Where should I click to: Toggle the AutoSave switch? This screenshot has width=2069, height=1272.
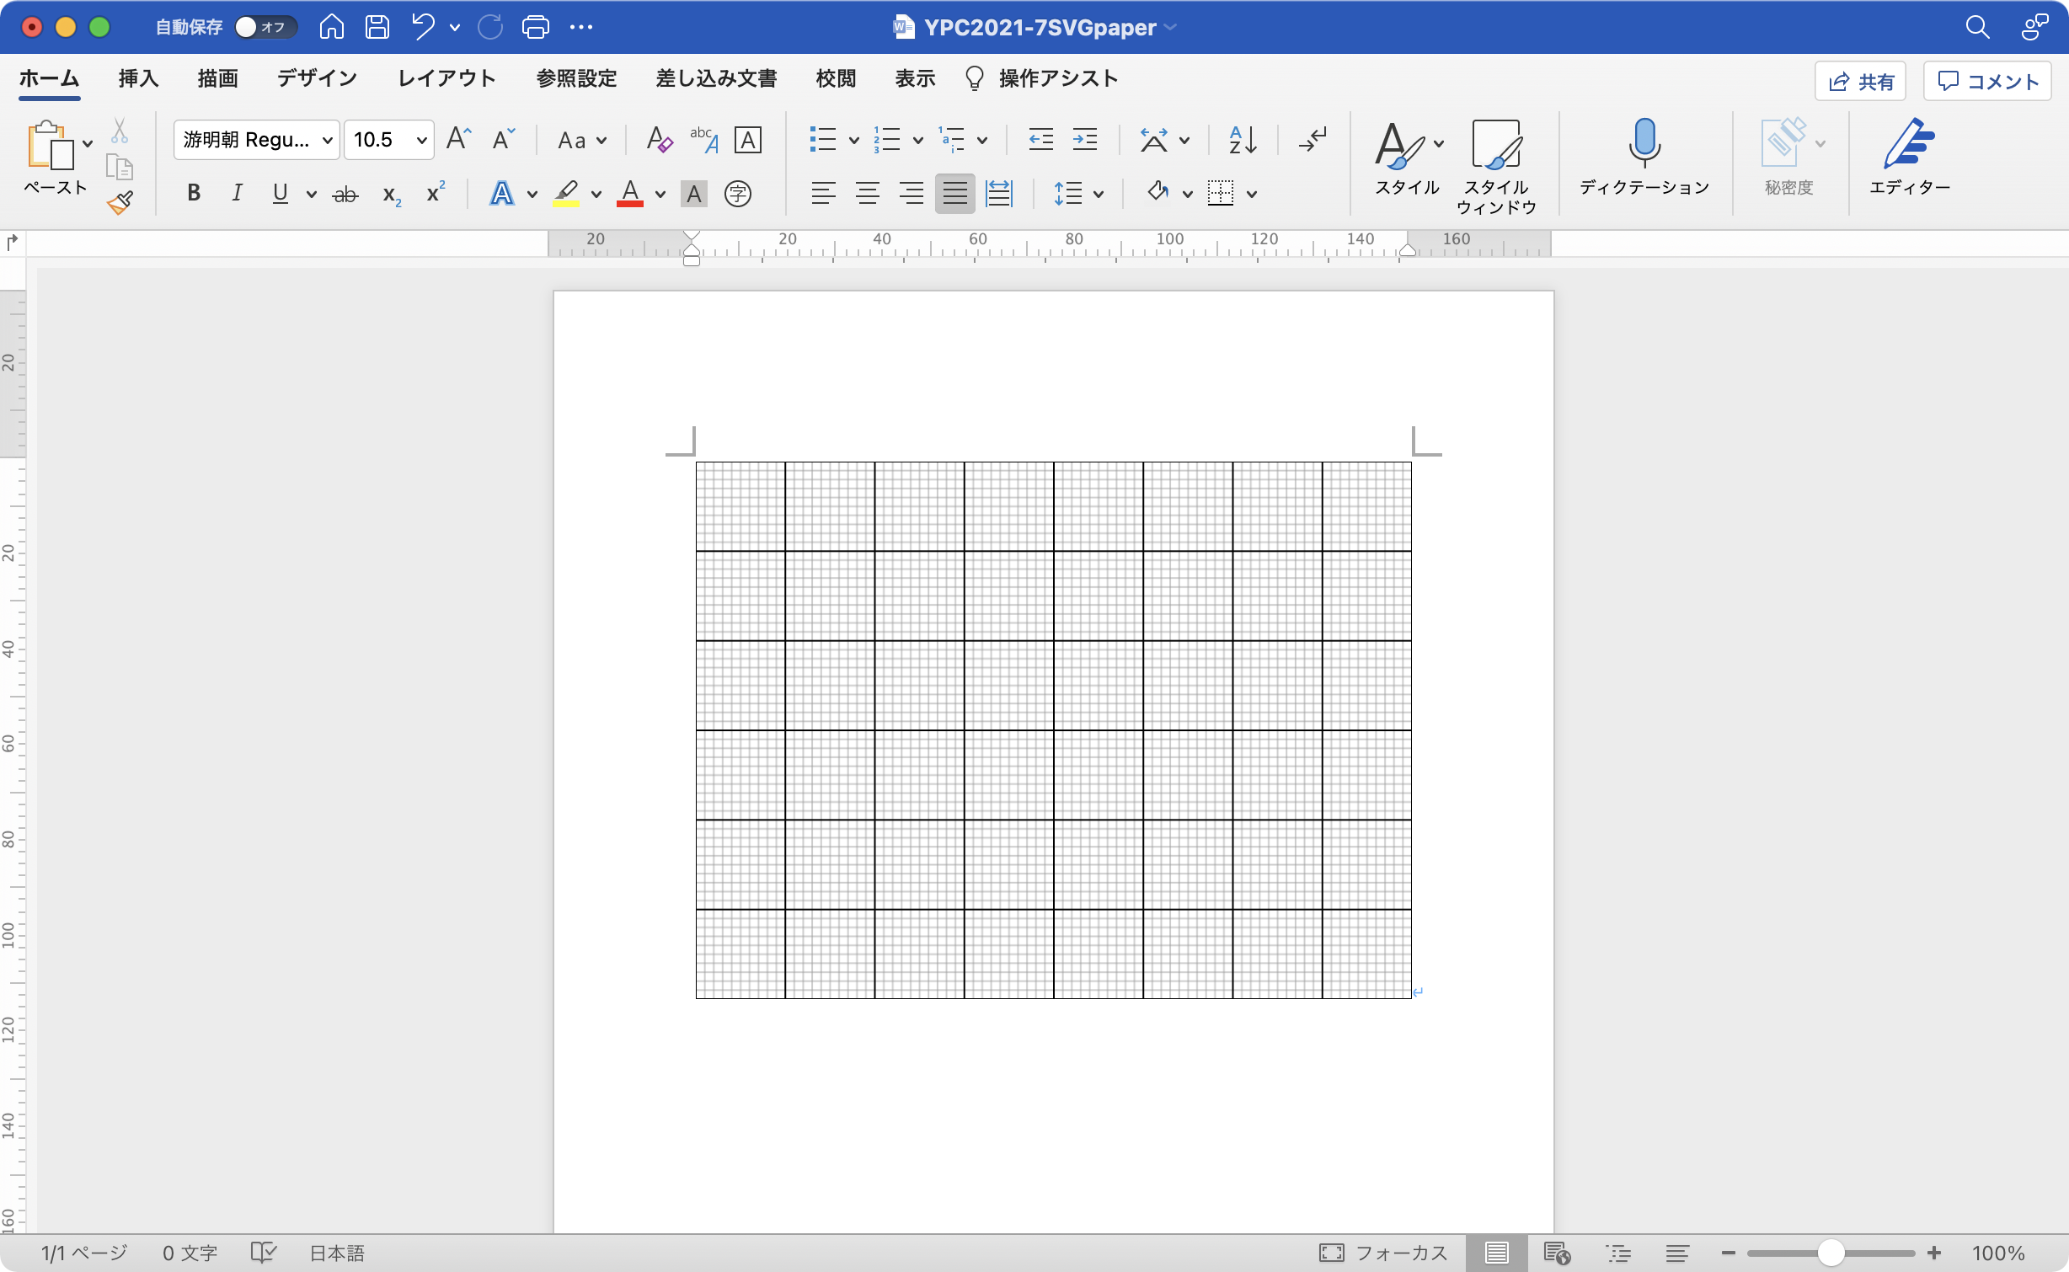coord(265,27)
